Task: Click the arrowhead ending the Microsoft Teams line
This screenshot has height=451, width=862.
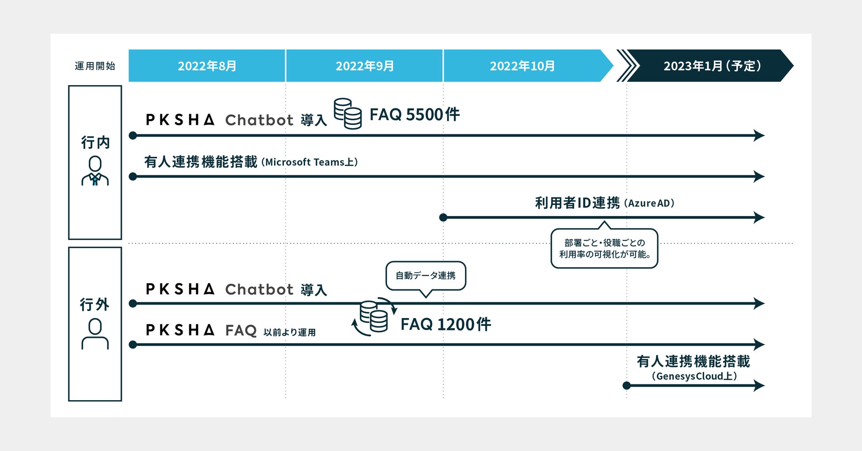Action: coord(759,177)
